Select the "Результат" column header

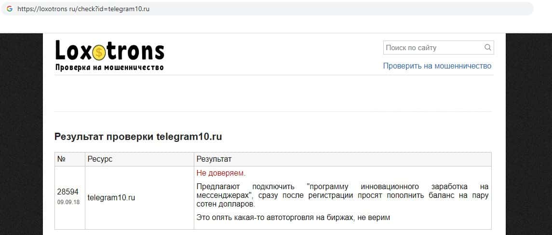(x=214, y=159)
